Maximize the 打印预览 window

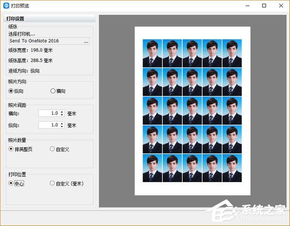264,6
